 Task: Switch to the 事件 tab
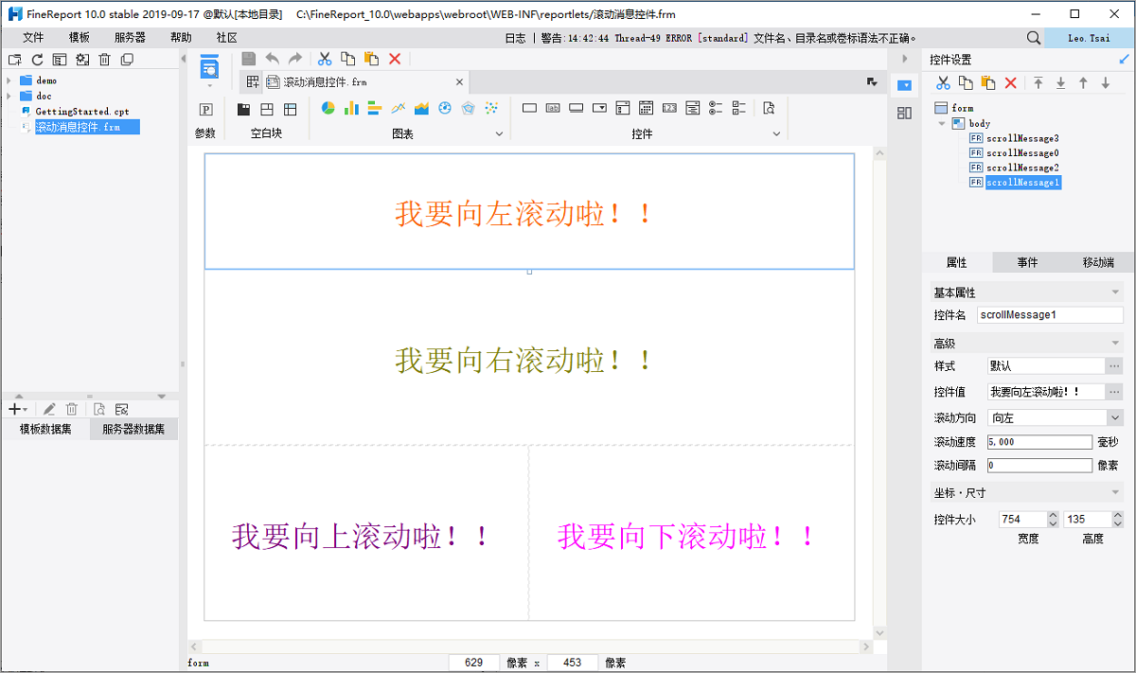(x=1027, y=262)
